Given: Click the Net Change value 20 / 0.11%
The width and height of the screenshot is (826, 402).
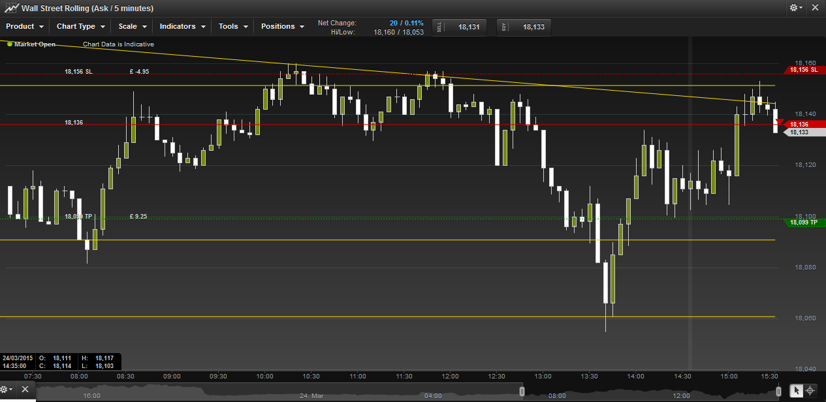Looking at the screenshot, I should tap(406, 23).
